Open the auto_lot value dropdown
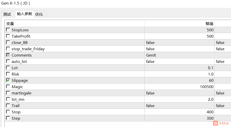This screenshot has height=127, width=231. 180,61
